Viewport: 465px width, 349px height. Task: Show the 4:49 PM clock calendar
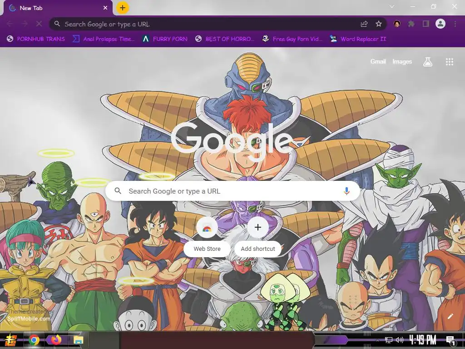(423, 340)
